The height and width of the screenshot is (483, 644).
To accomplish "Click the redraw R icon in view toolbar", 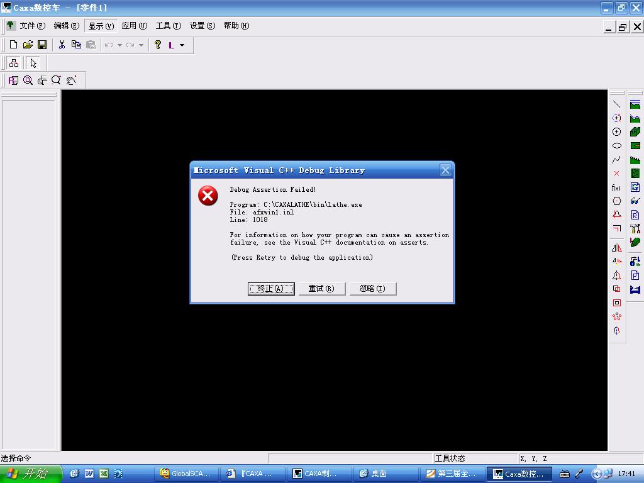I will 13,80.
